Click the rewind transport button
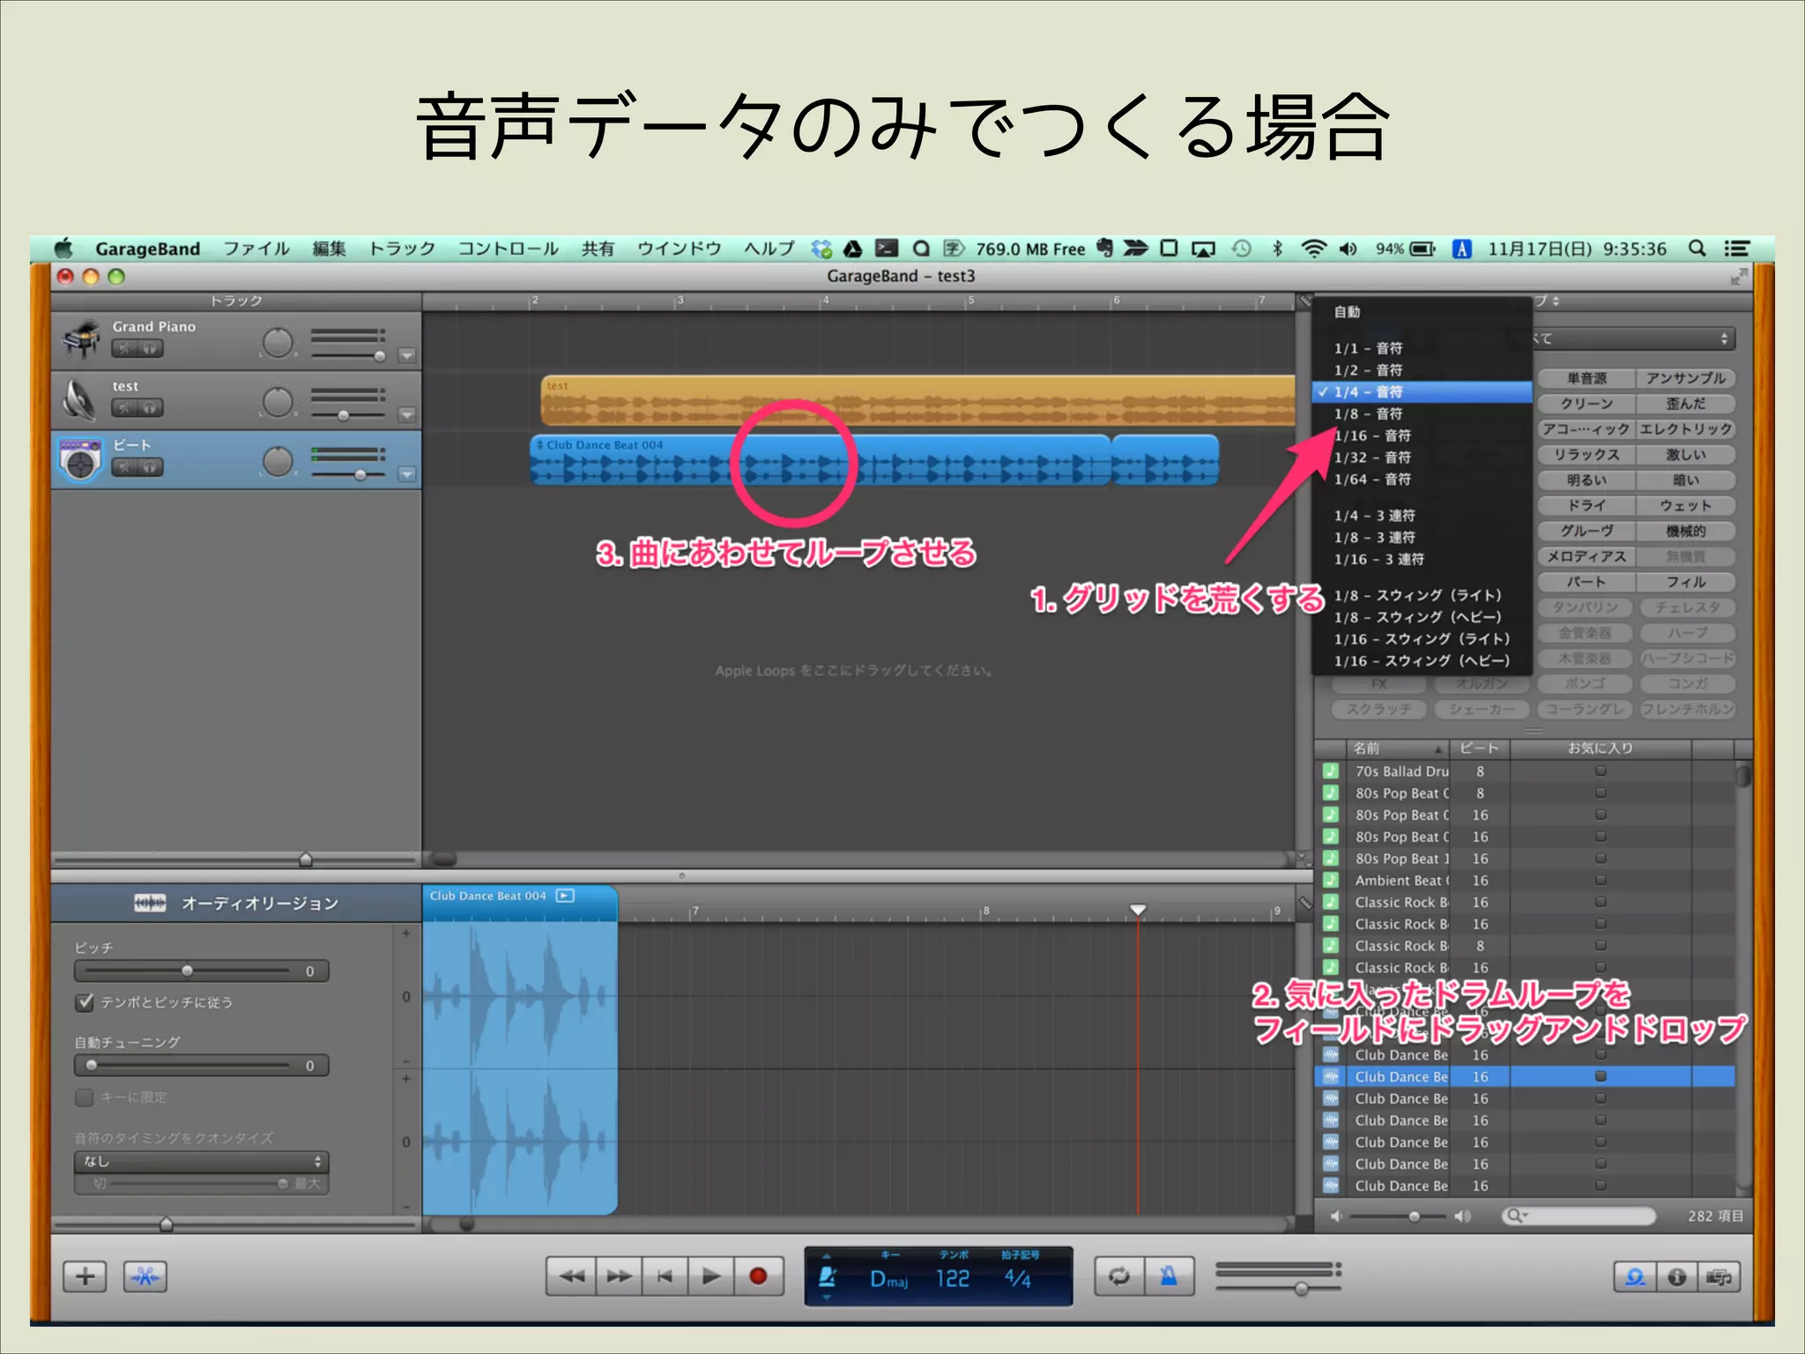1805x1354 pixels. [571, 1276]
